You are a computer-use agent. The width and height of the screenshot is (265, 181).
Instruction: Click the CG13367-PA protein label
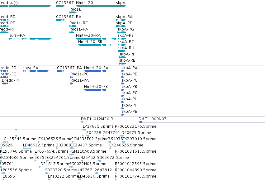click(x=69, y=68)
